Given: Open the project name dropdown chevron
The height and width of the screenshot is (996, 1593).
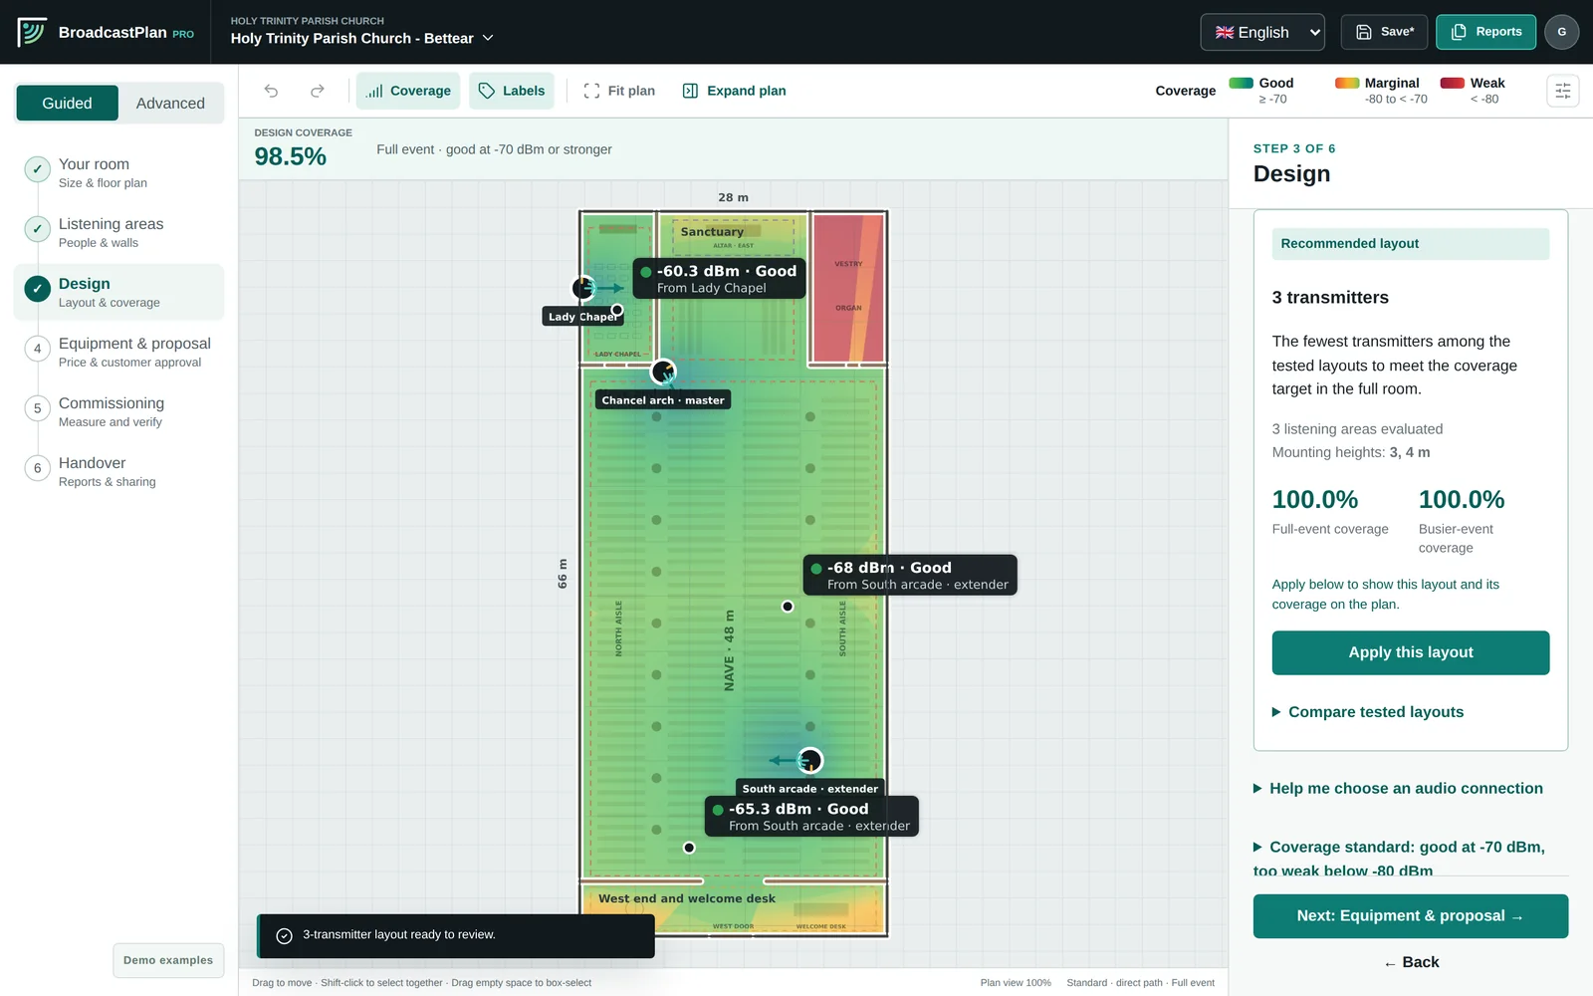Looking at the screenshot, I should (488, 38).
